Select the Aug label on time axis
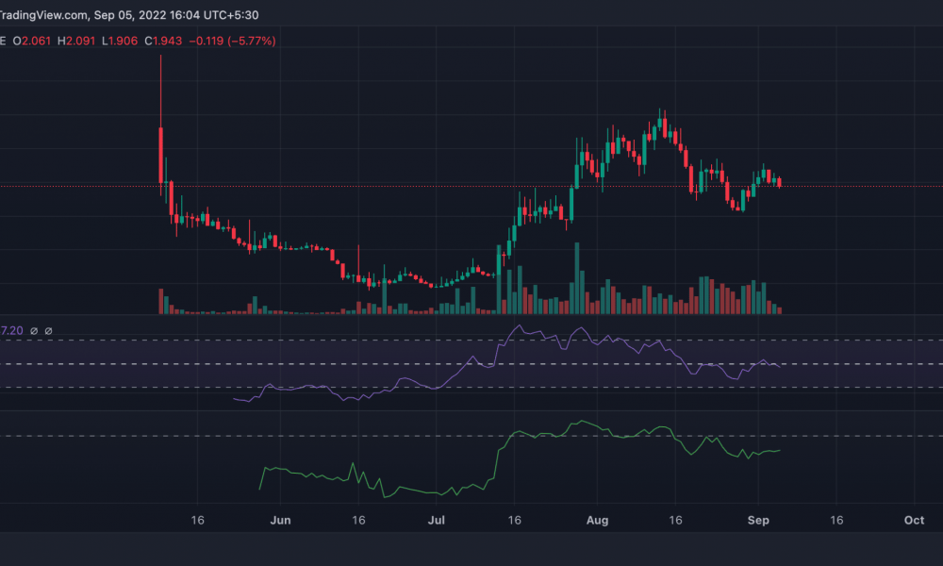 [x=597, y=521]
